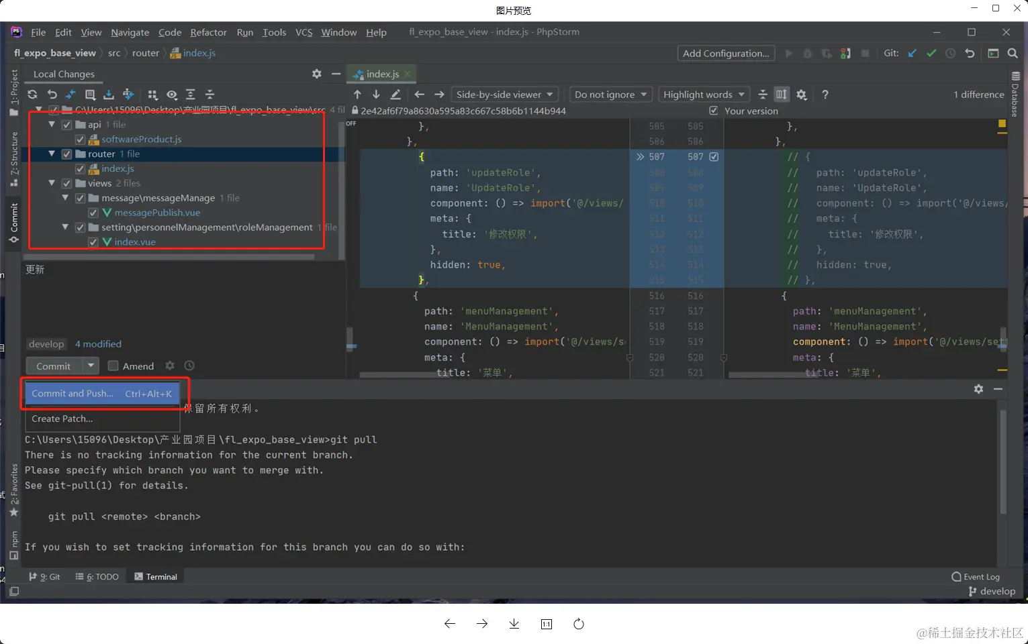Click the horizontal scrollbar under changes tree

pos(170,256)
